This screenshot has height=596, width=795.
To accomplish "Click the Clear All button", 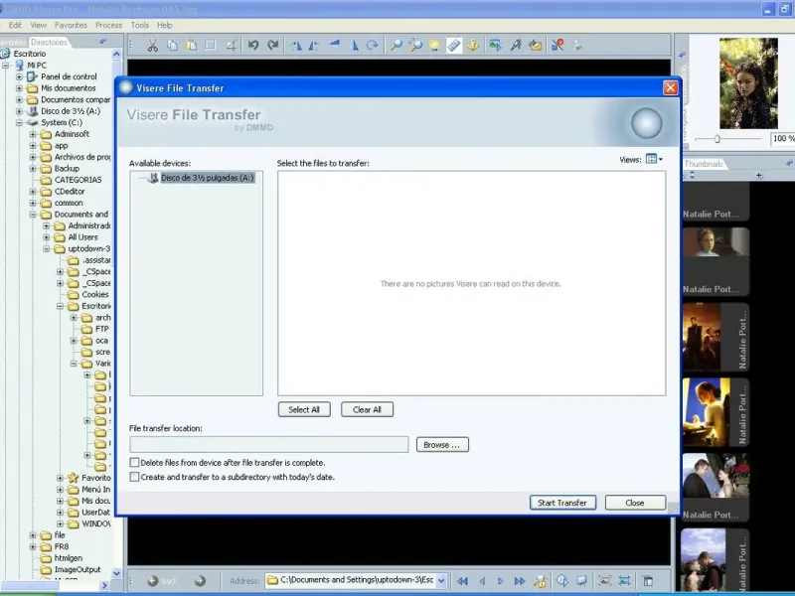I will (367, 409).
